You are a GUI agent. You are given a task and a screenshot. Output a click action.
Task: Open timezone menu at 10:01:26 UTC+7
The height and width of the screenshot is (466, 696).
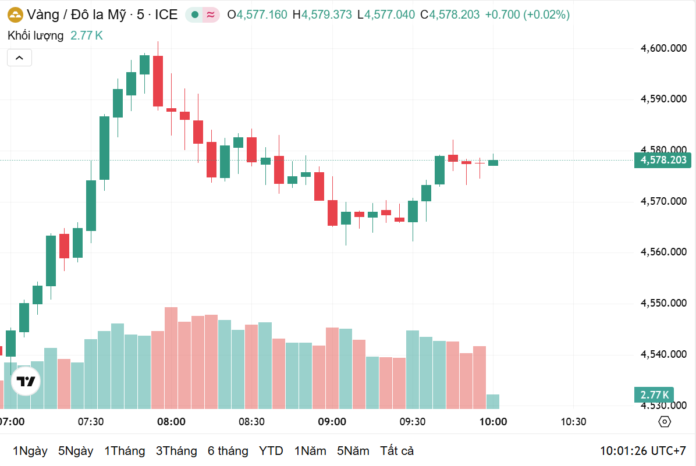[643, 451]
